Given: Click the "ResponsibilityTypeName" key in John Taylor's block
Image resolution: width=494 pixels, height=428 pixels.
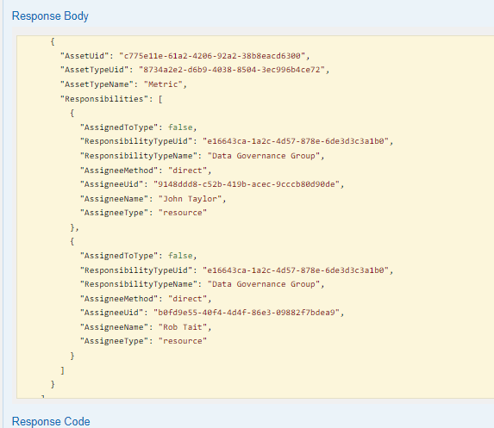Looking at the screenshot, I should (x=138, y=156).
